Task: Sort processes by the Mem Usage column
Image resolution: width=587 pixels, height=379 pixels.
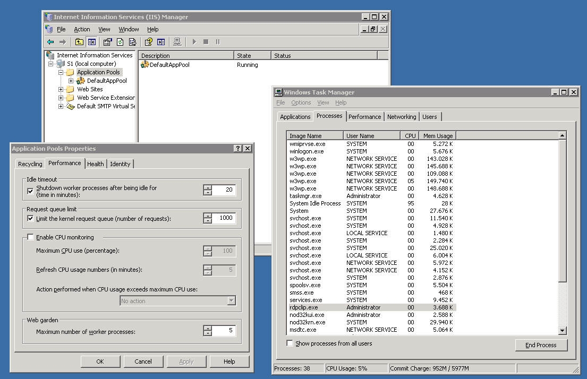Action: (x=437, y=136)
